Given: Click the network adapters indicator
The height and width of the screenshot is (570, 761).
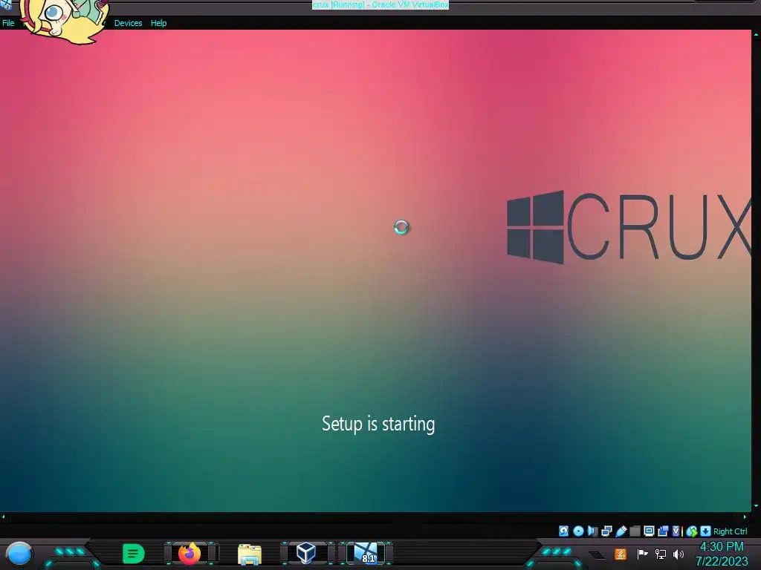Looking at the screenshot, I should coord(606,531).
